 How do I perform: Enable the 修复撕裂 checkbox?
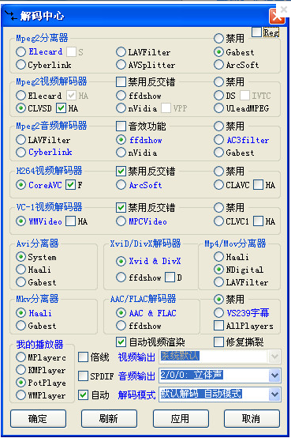(218, 342)
